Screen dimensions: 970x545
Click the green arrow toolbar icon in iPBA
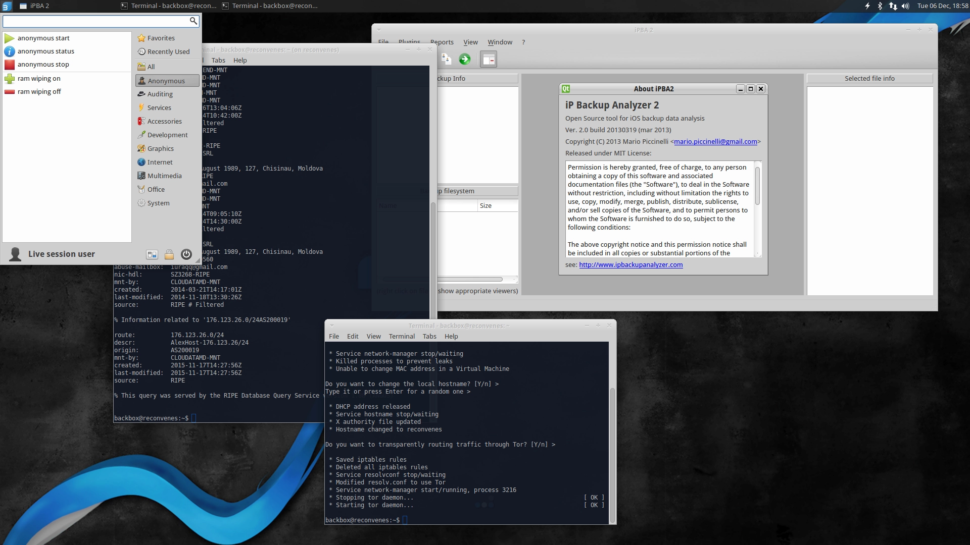[x=465, y=59]
